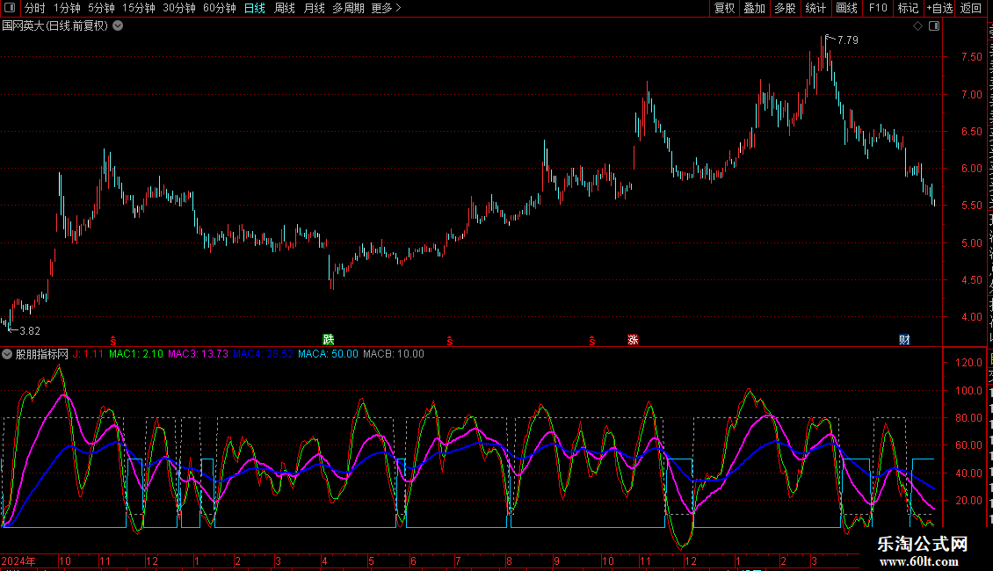The height and width of the screenshot is (571, 993).
Task: Click the 国网英大(日线.前复权) stock title
Action: [x=55, y=26]
